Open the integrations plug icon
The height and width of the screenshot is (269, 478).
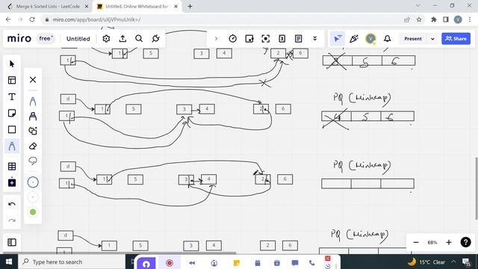coord(156,39)
